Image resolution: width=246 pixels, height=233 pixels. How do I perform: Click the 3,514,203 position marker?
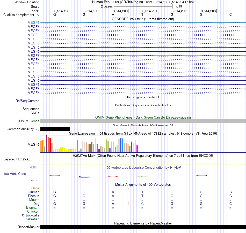click(x=208, y=11)
